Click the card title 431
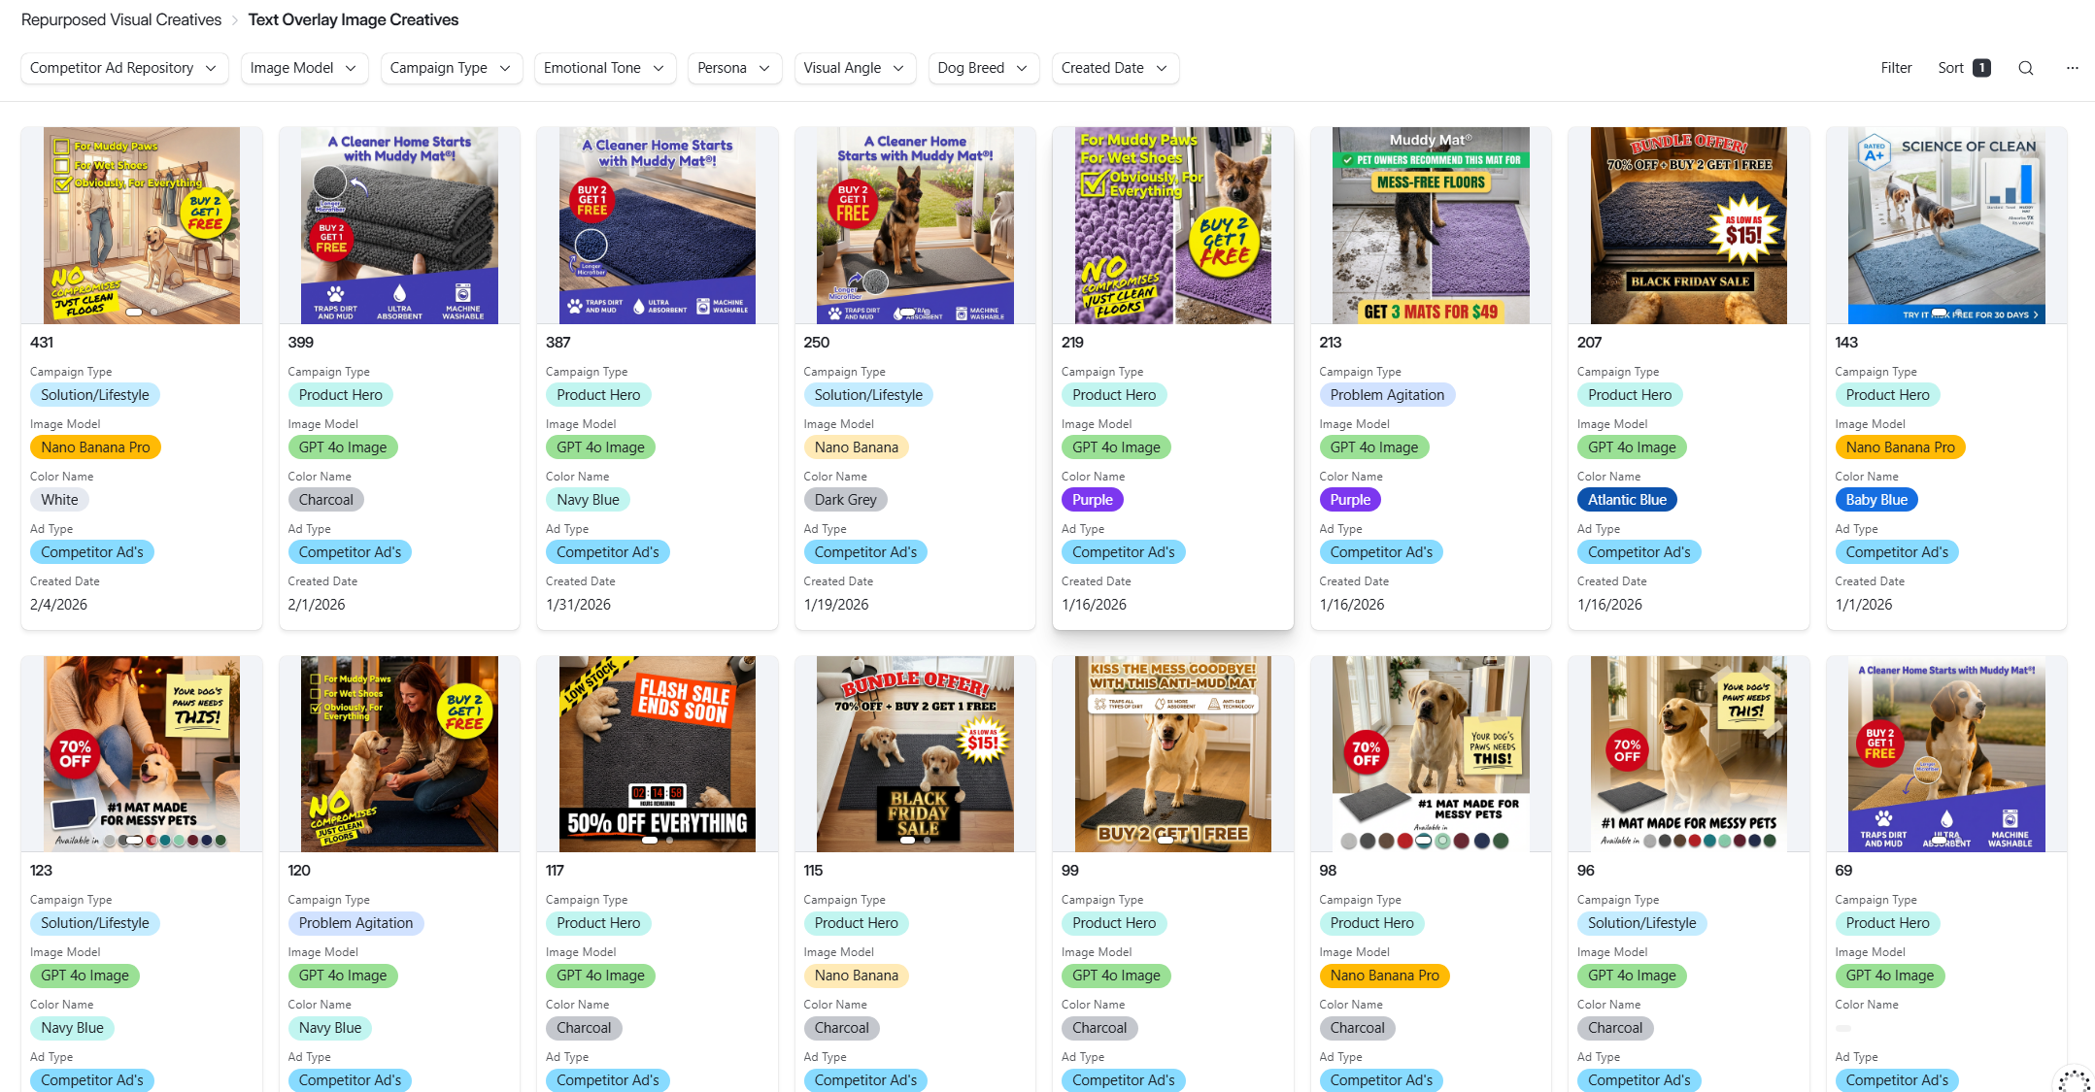 [x=42, y=343]
